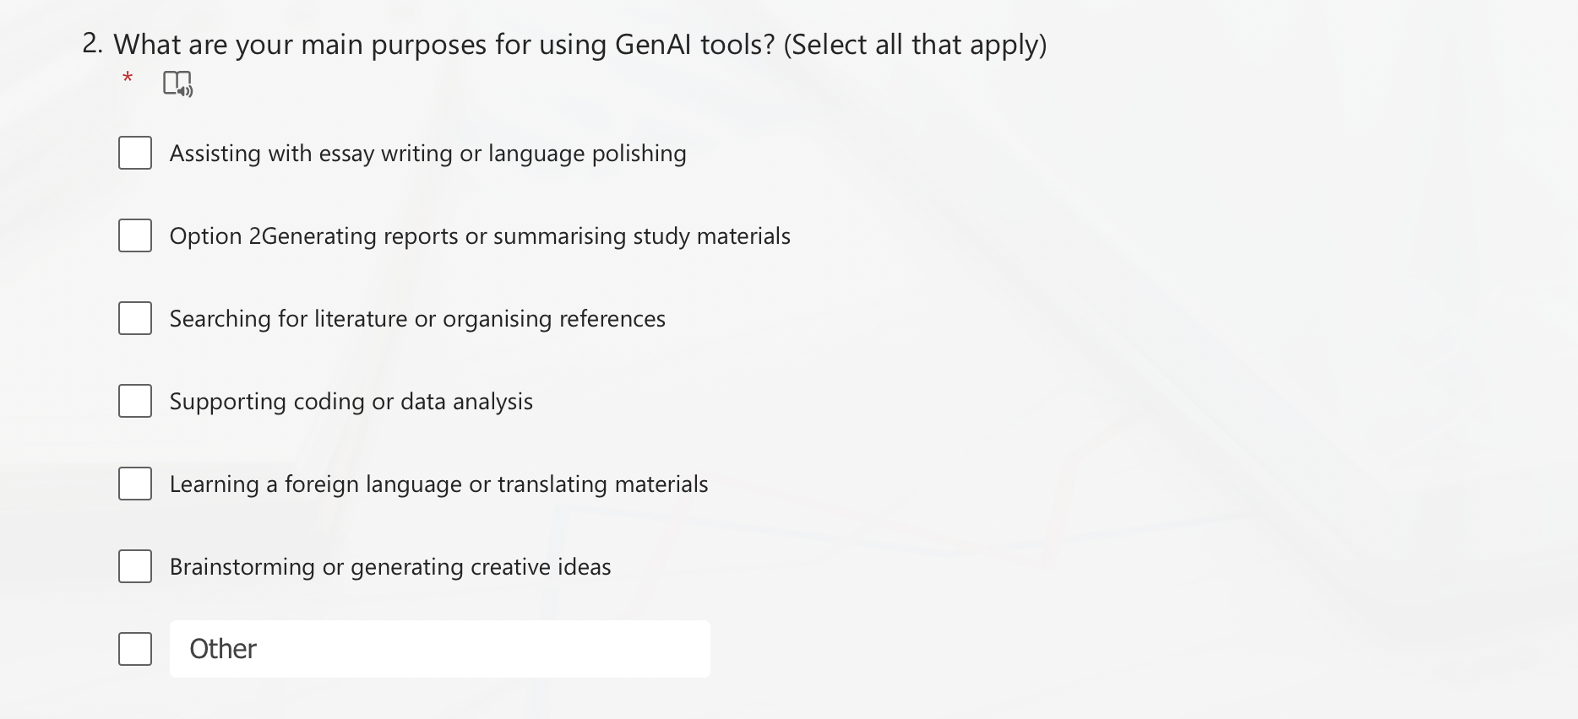Click the '(Select all that apply)' hint text

pos(915,45)
